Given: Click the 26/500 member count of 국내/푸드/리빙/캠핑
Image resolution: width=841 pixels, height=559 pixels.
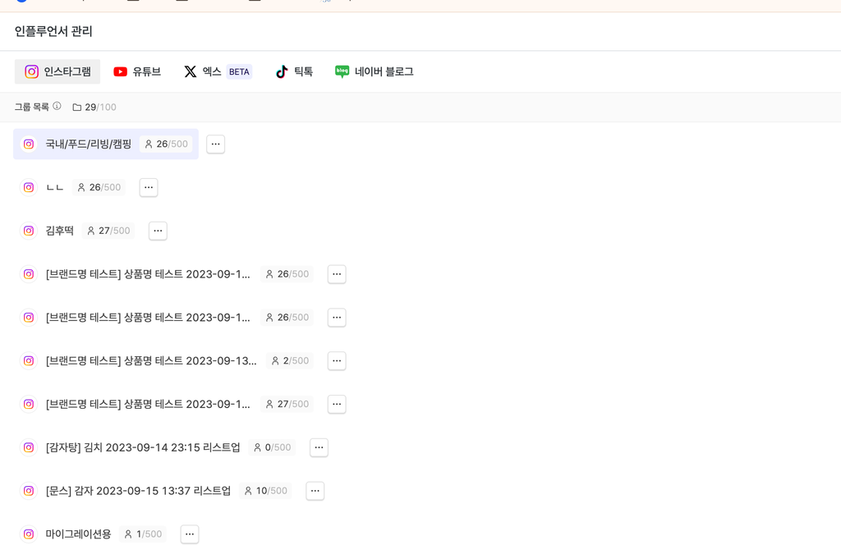Looking at the screenshot, I should tap(167, 144).
